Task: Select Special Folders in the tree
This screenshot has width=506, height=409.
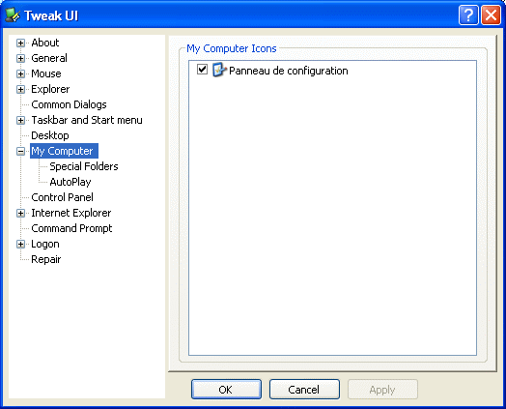Action: coord(84,166)
